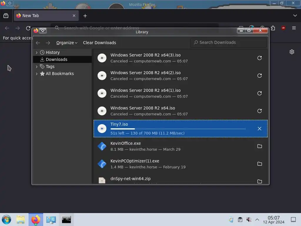
Task: Expand the All Bookmarks tree node
Action: (36, 74)
